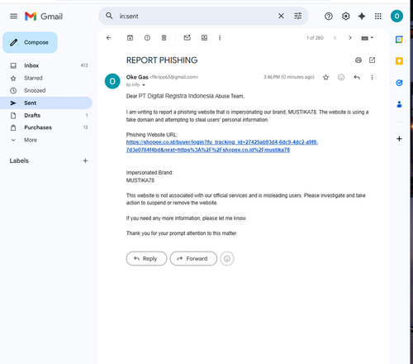The width and height of the screenshot is (413, 364).
Task: Get add-ons with the plus icon
Action: [x=399, y=139]
